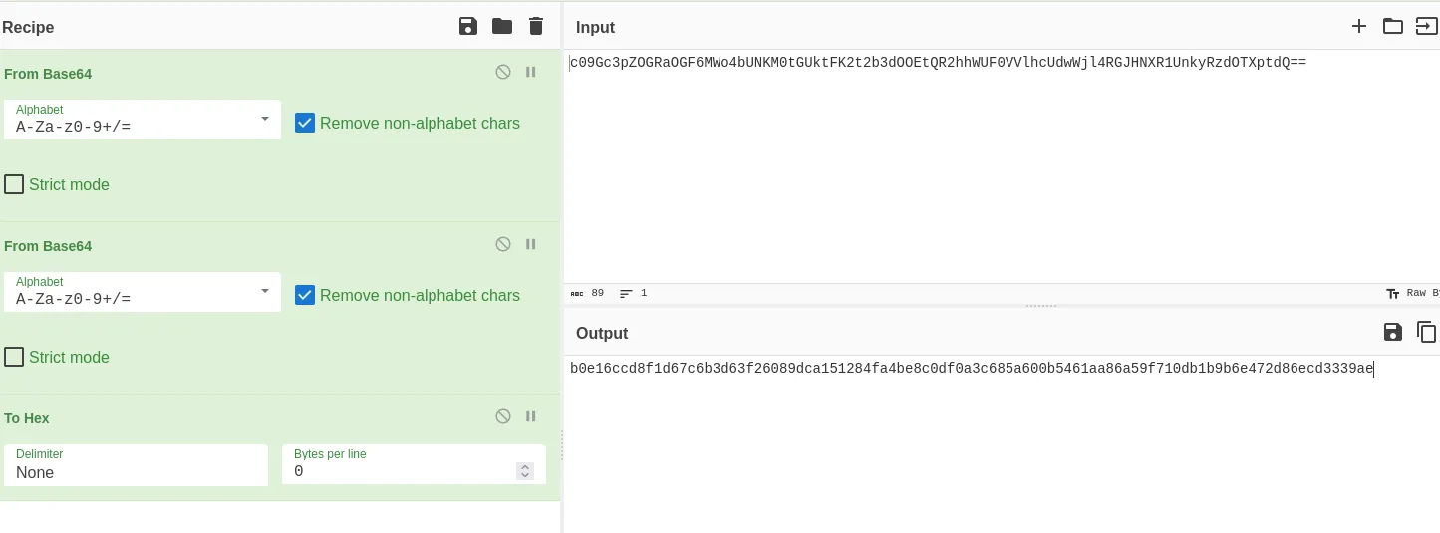Load a recipe via folder icon

coord(502,26)
